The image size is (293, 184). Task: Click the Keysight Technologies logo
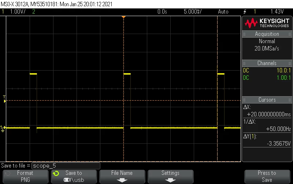point(267,23)
